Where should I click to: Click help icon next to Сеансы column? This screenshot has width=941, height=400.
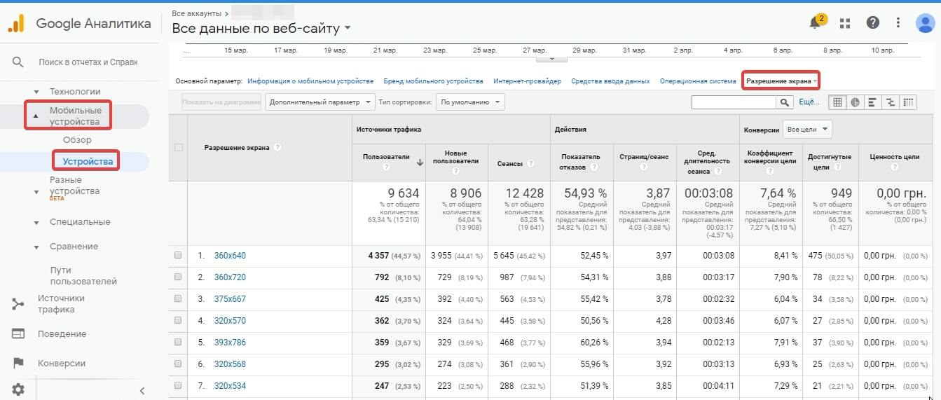click(530, 163)
